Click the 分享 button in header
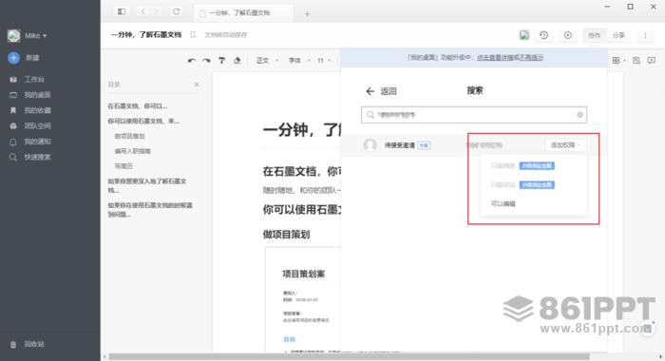The image size is (665, 361). [618, 35]
